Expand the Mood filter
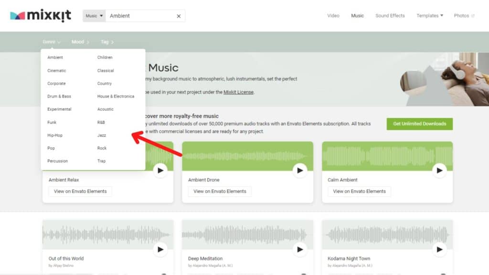The width and height of the screenshot is (489, 275). (x=80, y=42)
